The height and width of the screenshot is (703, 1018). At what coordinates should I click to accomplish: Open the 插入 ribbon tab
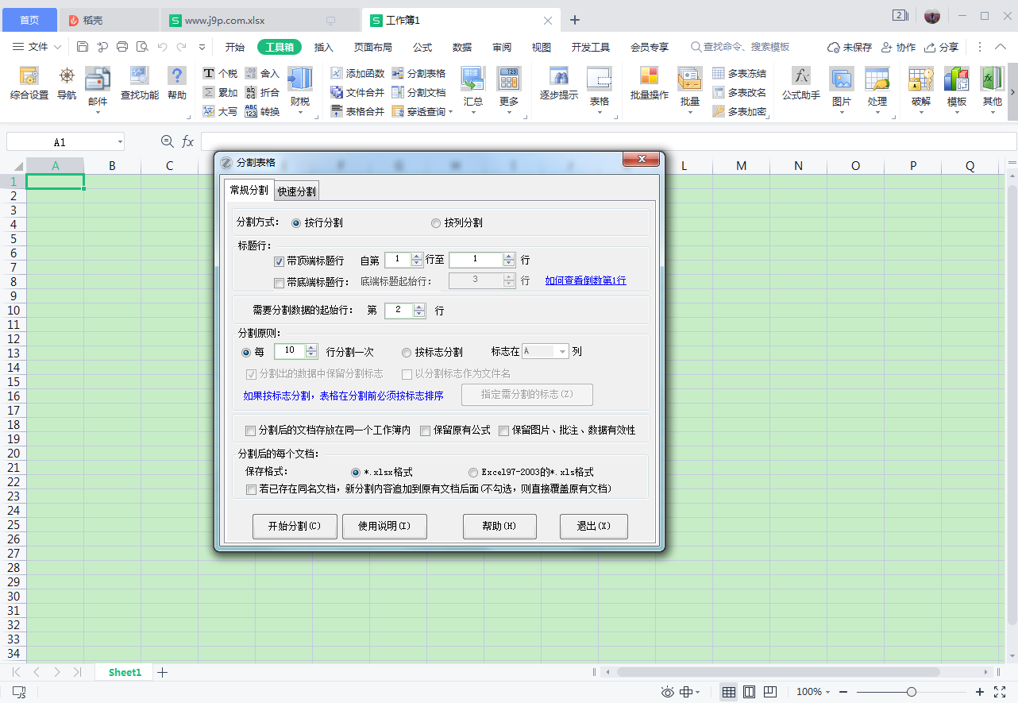pyautogui.click(x=324, y=47)
